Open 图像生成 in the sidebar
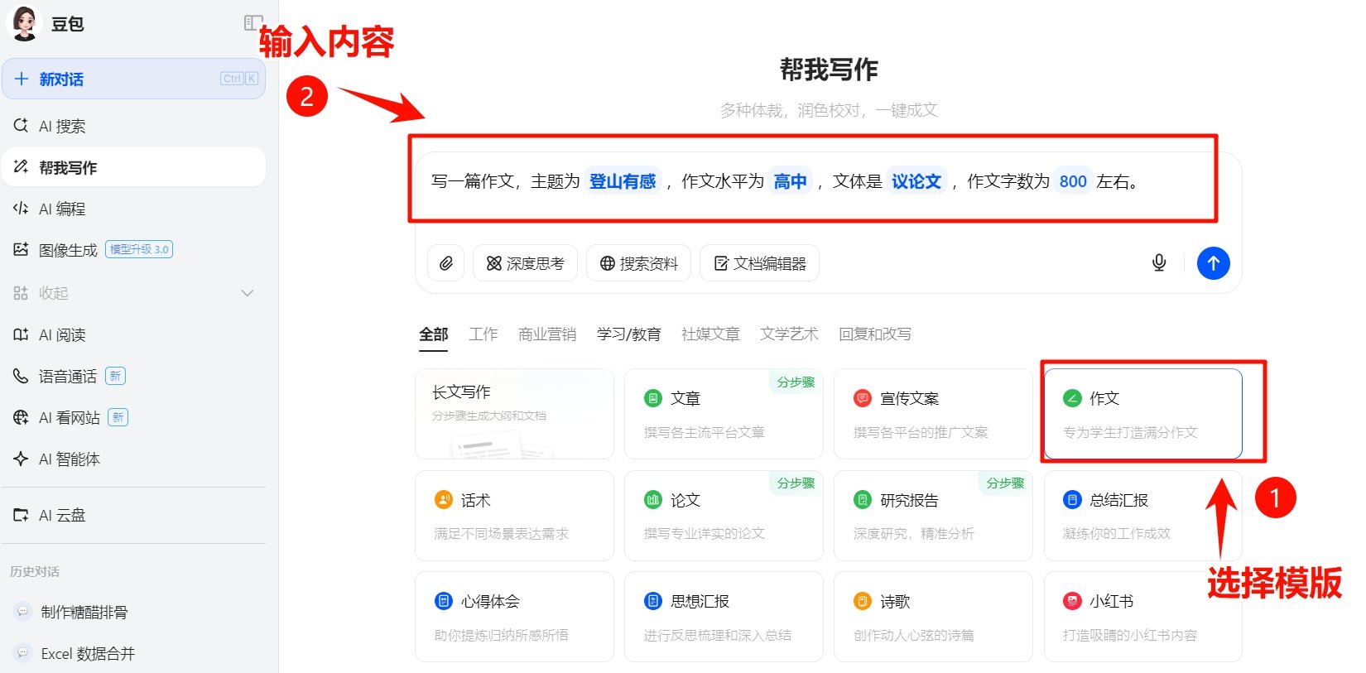This screenshot has height=673, width=1366. 68,250
